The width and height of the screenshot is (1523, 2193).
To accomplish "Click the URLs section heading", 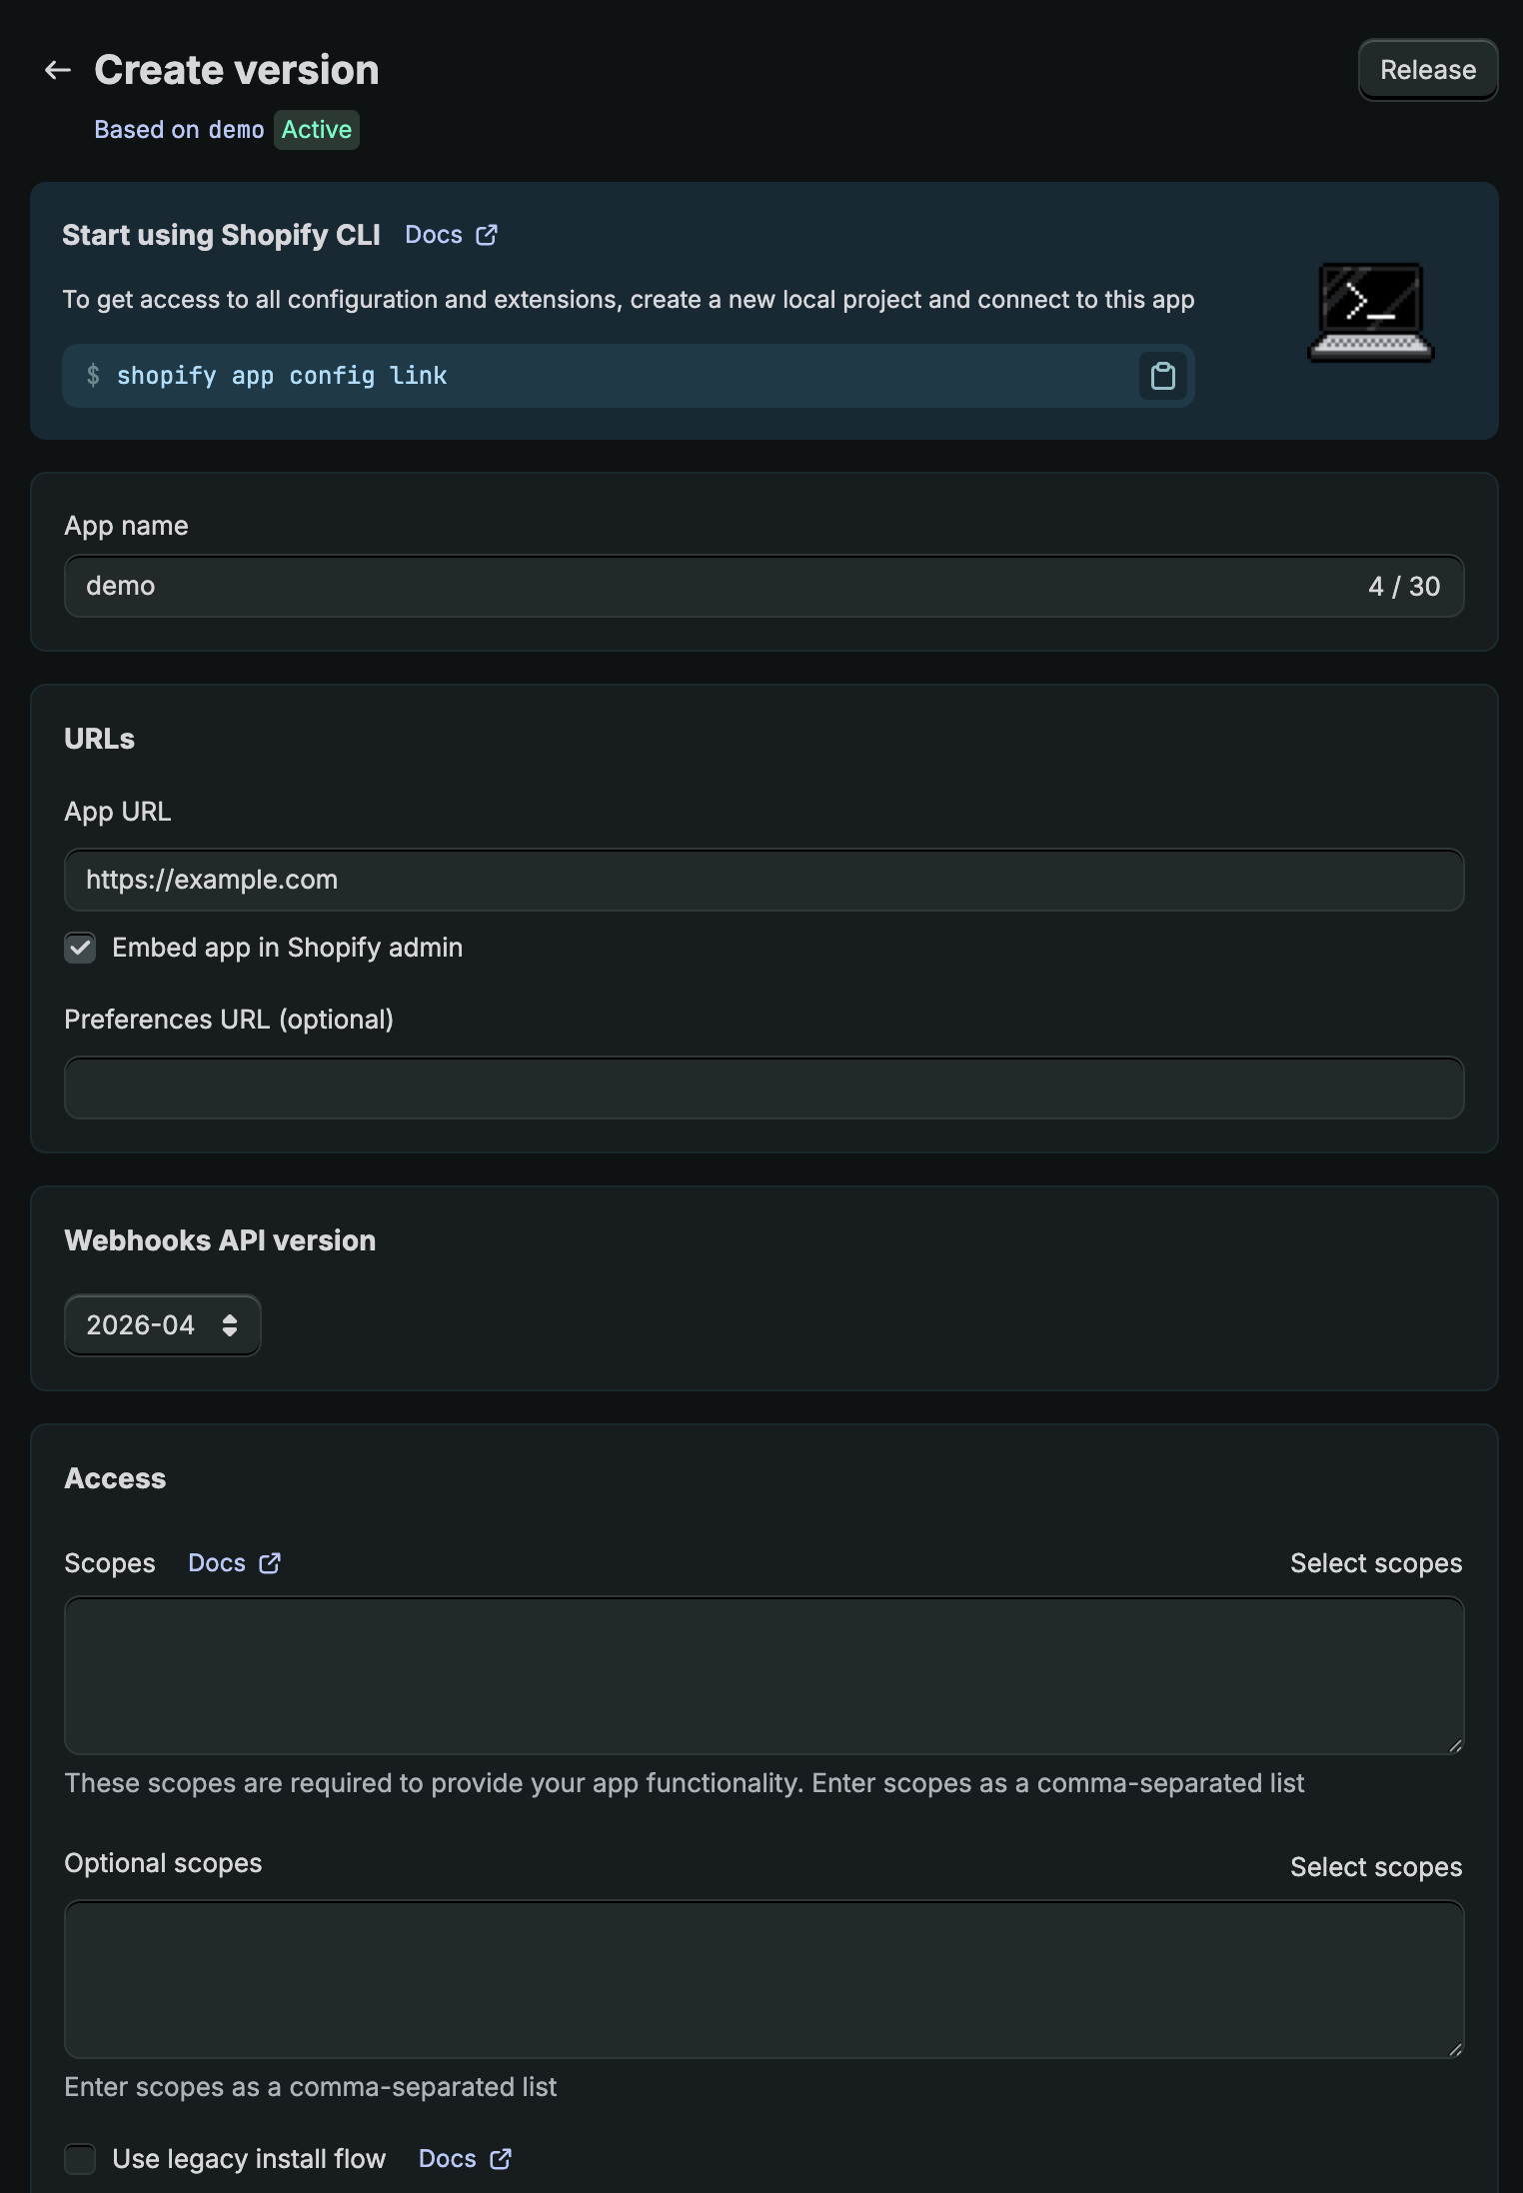I will click(99, 739).
